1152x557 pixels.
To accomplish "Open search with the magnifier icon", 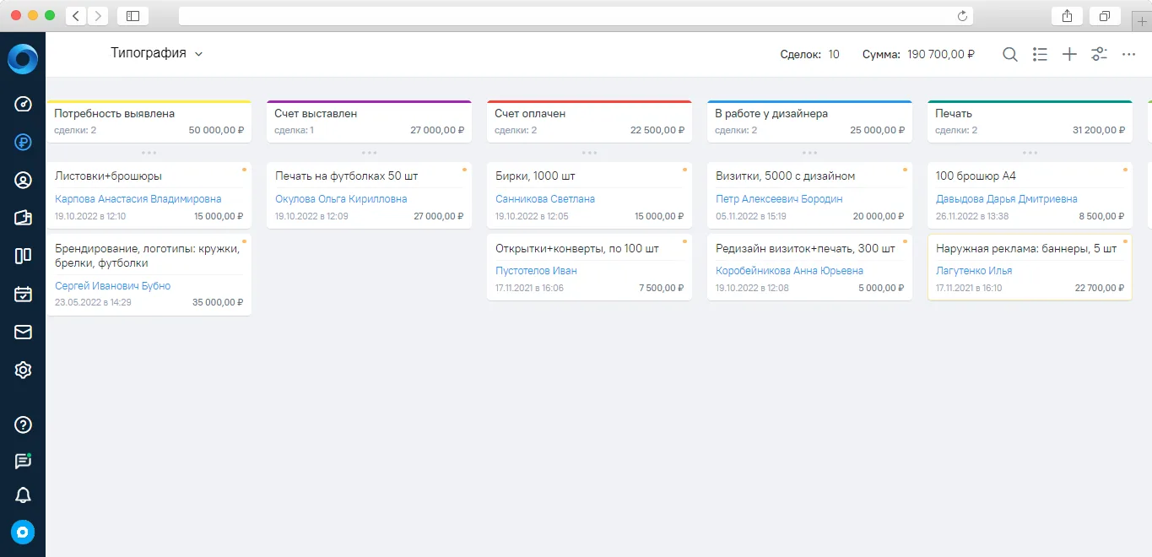I will click(x=1010, y=54).
